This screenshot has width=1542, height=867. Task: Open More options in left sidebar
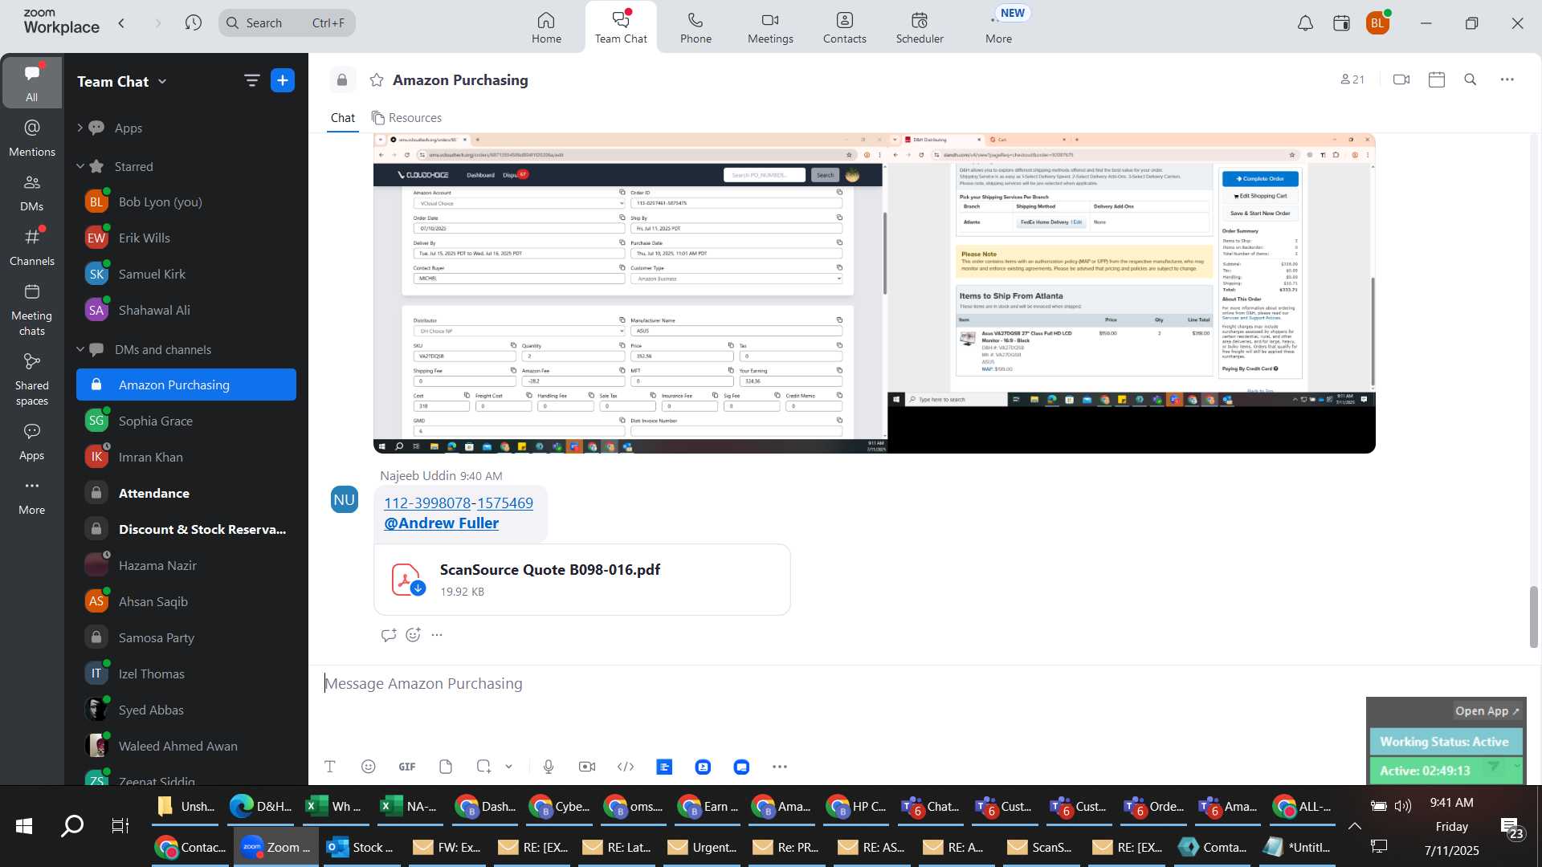click(x=31, y=495)
